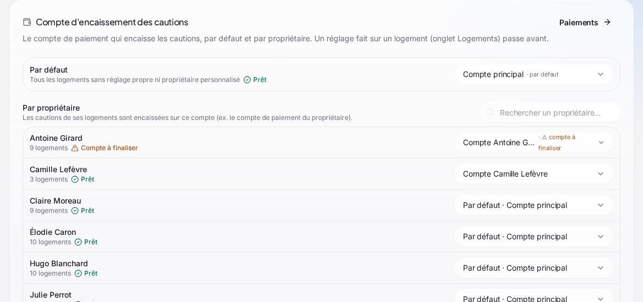The width and height of the screenshot is (643, 302).
Task: Select the Claire Moreau owner name
Action: pyautogui.click(x=56, y=201)
